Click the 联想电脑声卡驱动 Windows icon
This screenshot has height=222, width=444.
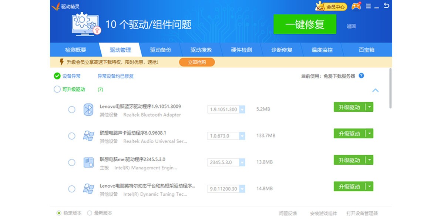(x=88, y=136)
